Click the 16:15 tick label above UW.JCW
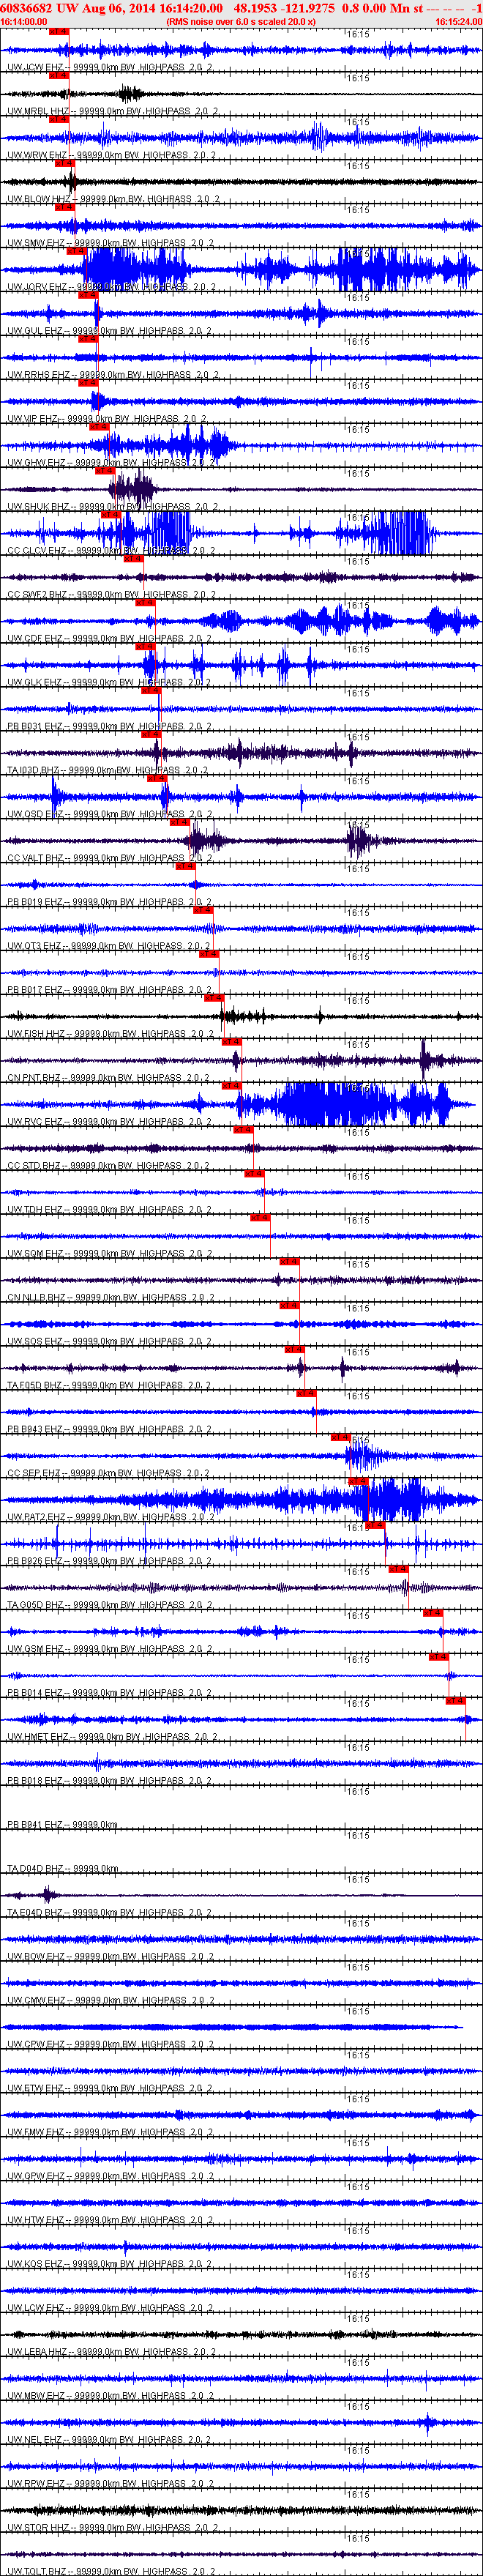This screenshot has height=2576, width=483. point(358,34)
